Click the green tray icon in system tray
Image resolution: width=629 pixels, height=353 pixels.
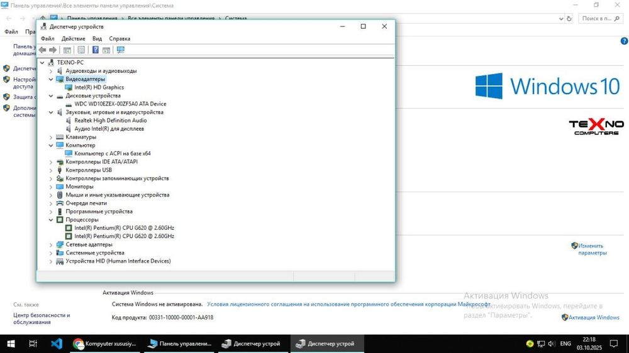click(x=530, y=344)
